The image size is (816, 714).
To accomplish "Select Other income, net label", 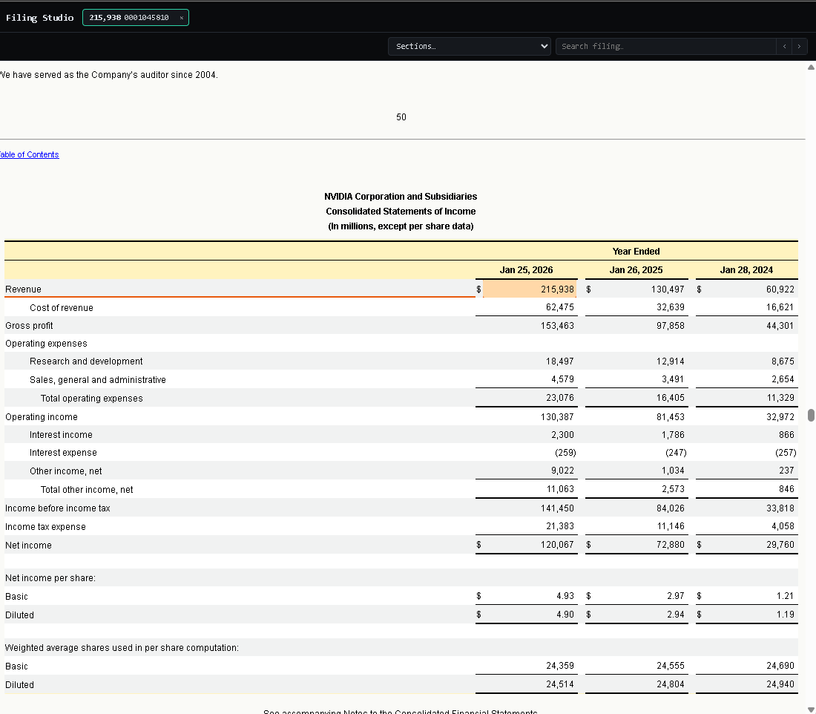I will (65, 471).
